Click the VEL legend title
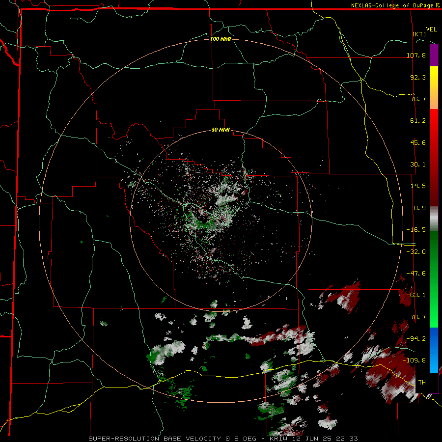This screenshot has height=442, width=442. click(431, 29)
